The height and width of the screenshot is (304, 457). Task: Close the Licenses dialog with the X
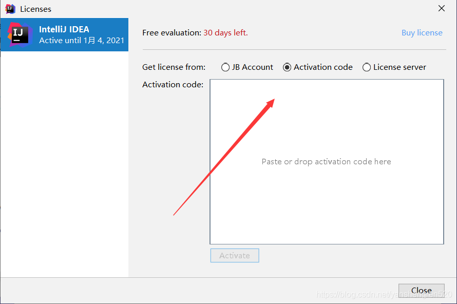coord(442,9)
